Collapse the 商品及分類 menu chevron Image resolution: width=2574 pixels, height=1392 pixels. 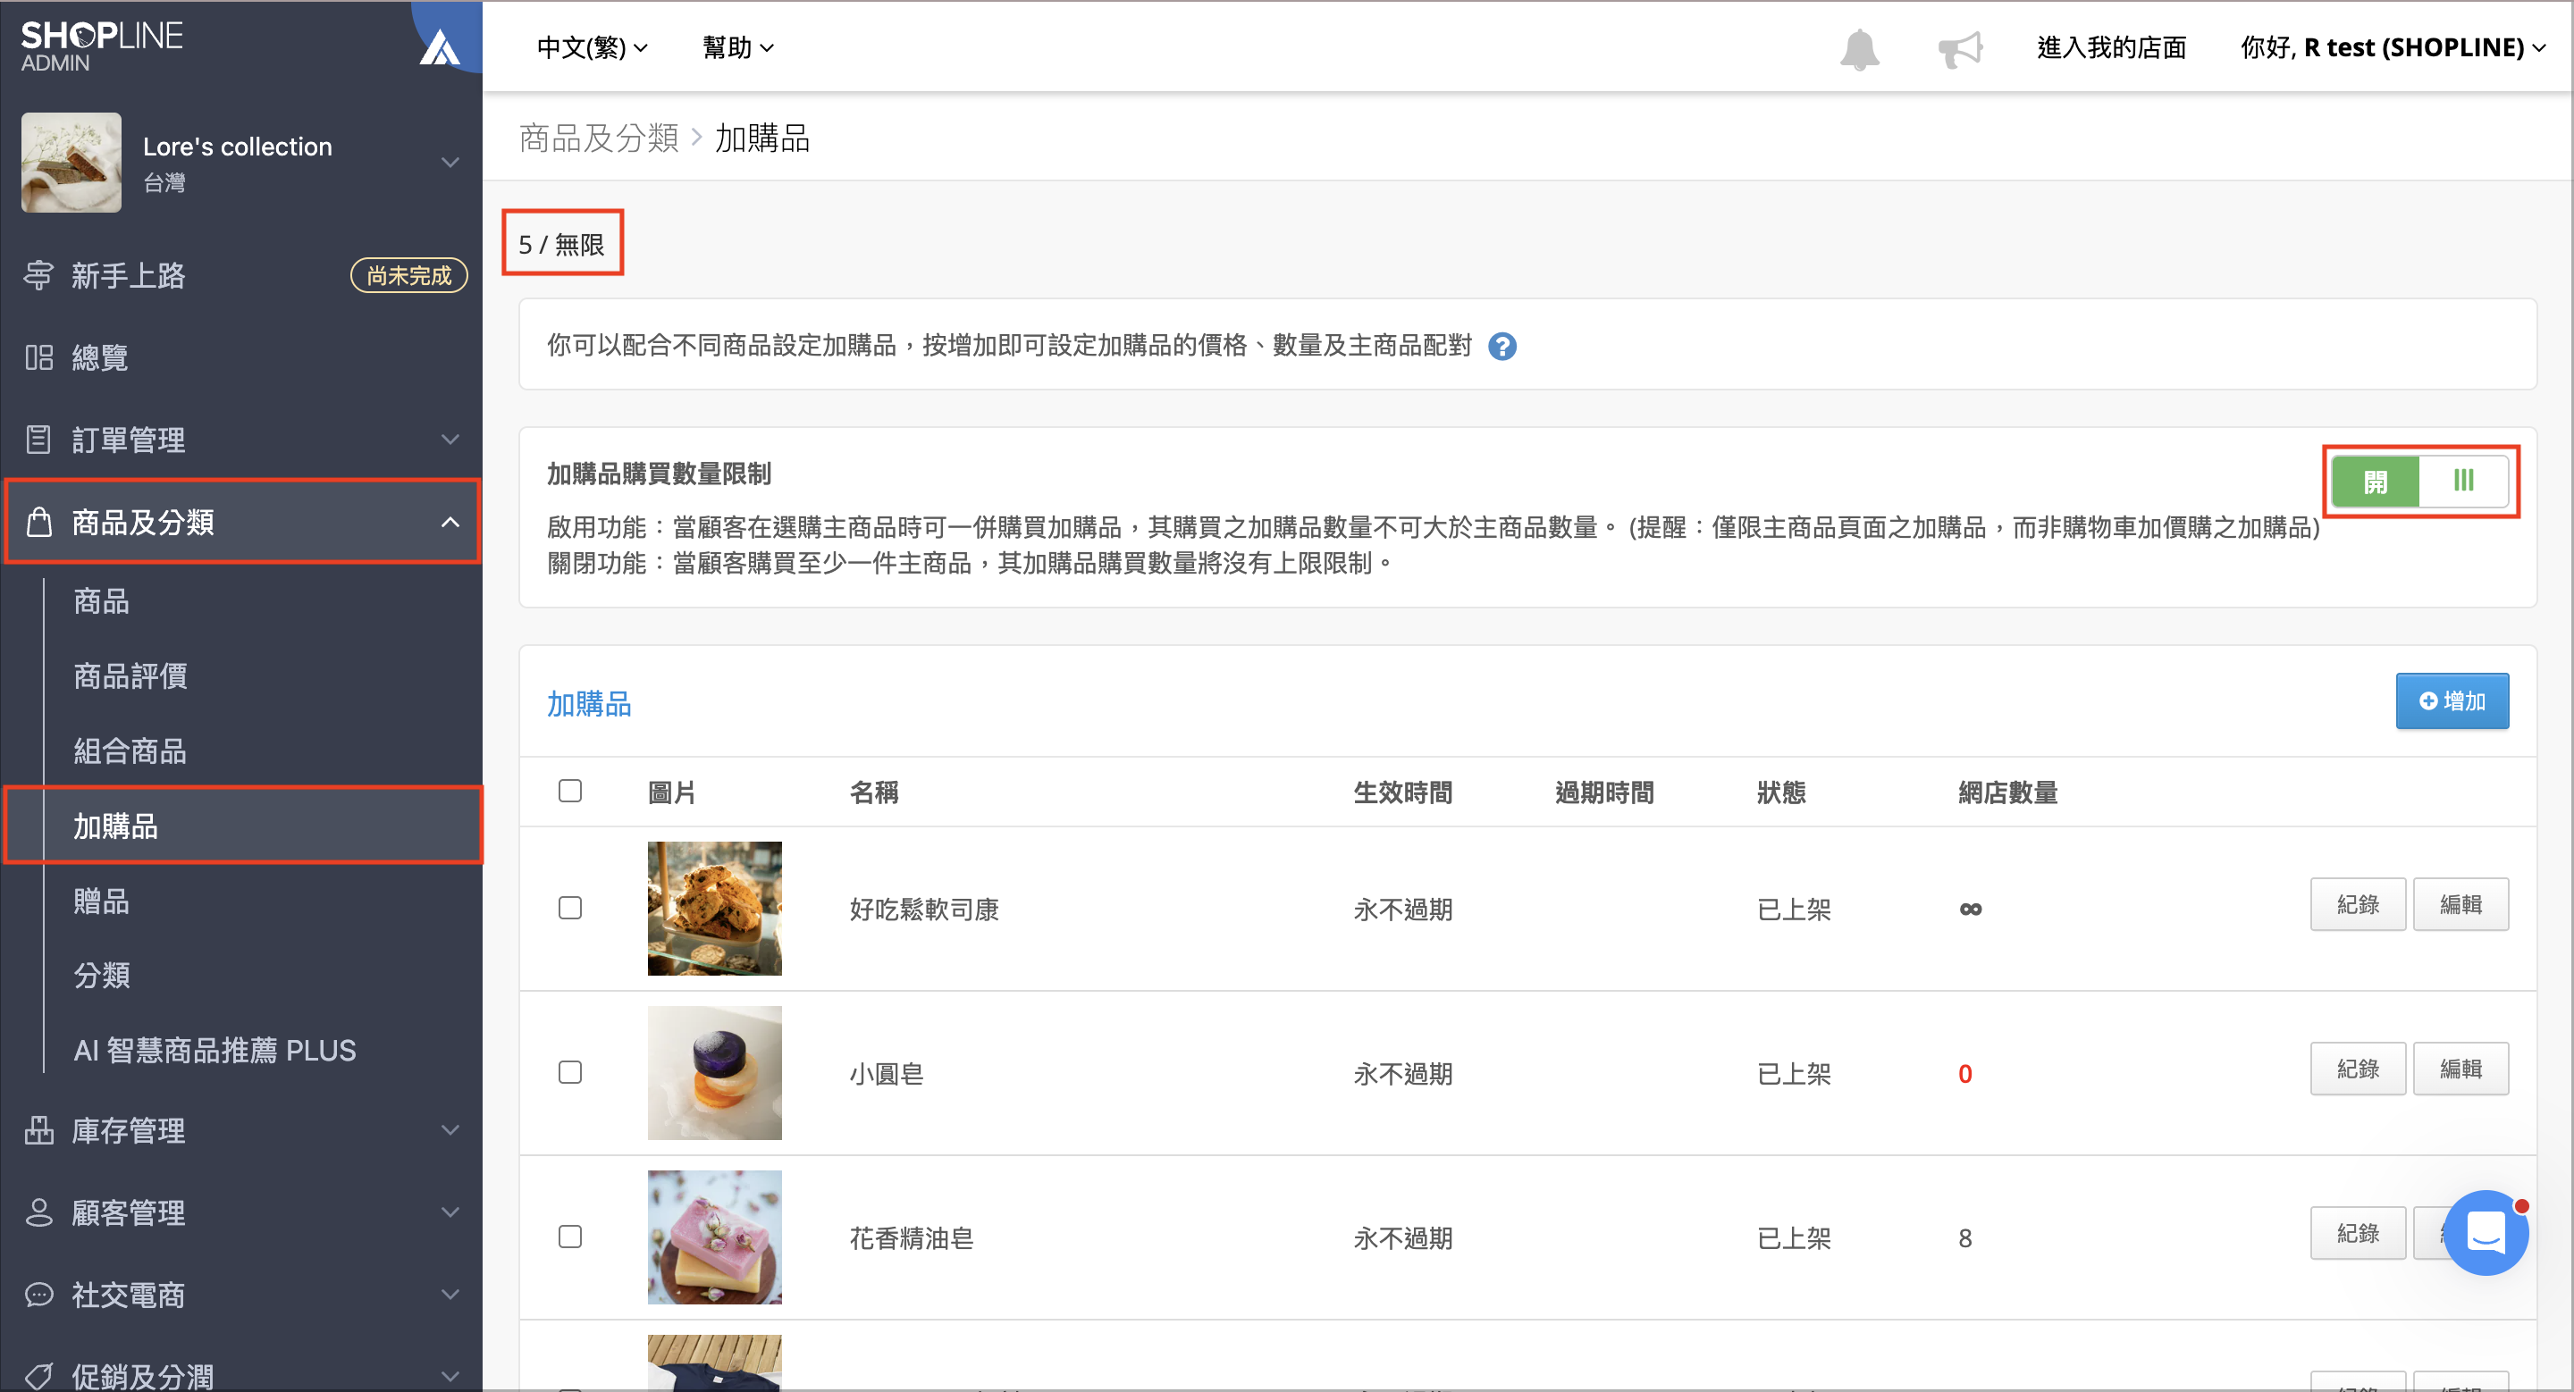tap(450, 521)
